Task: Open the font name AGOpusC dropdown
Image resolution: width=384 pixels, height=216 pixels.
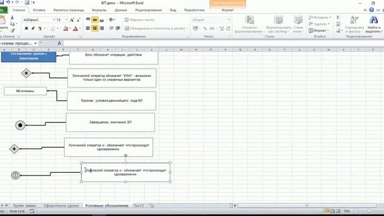Action: [53, 20]
